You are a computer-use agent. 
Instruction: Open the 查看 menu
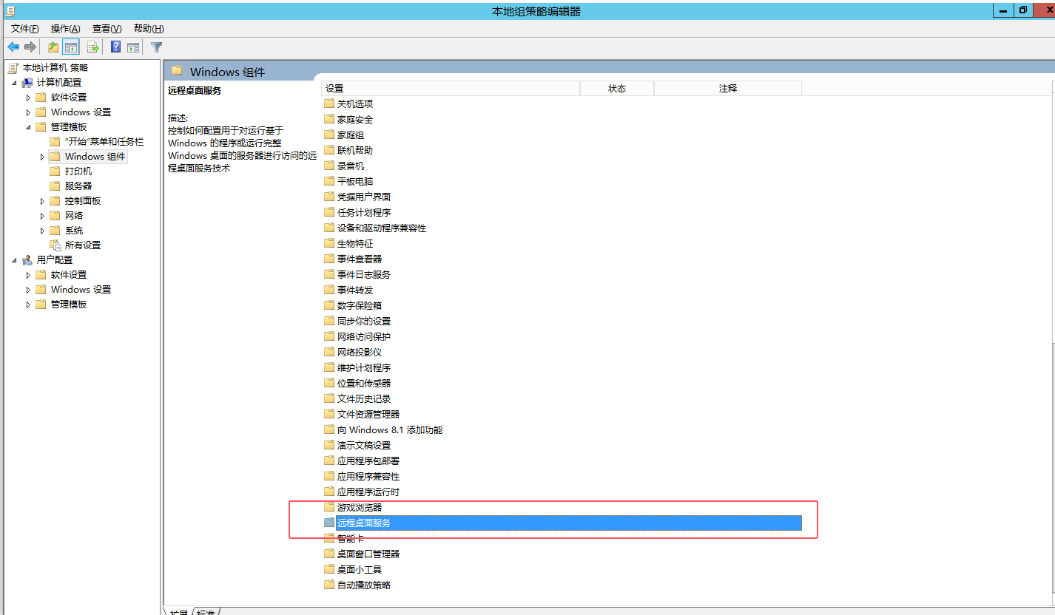coord(106,28)
